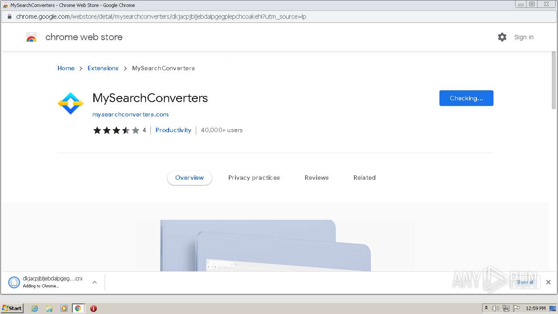Image resolution: width=558 pixels, height=314 pixels.
Task: Click the Chrome Web Store rainbow logo
Action: [31, 37]
